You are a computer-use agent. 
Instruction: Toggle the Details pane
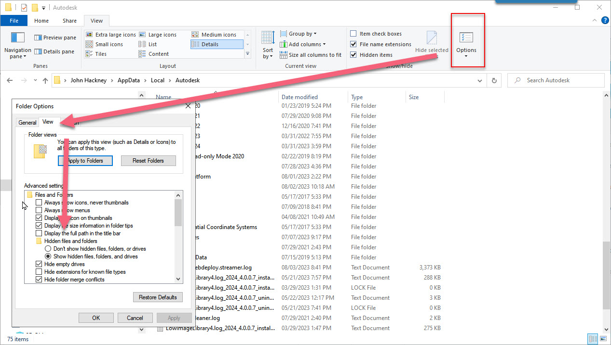[x=54, y=51]
